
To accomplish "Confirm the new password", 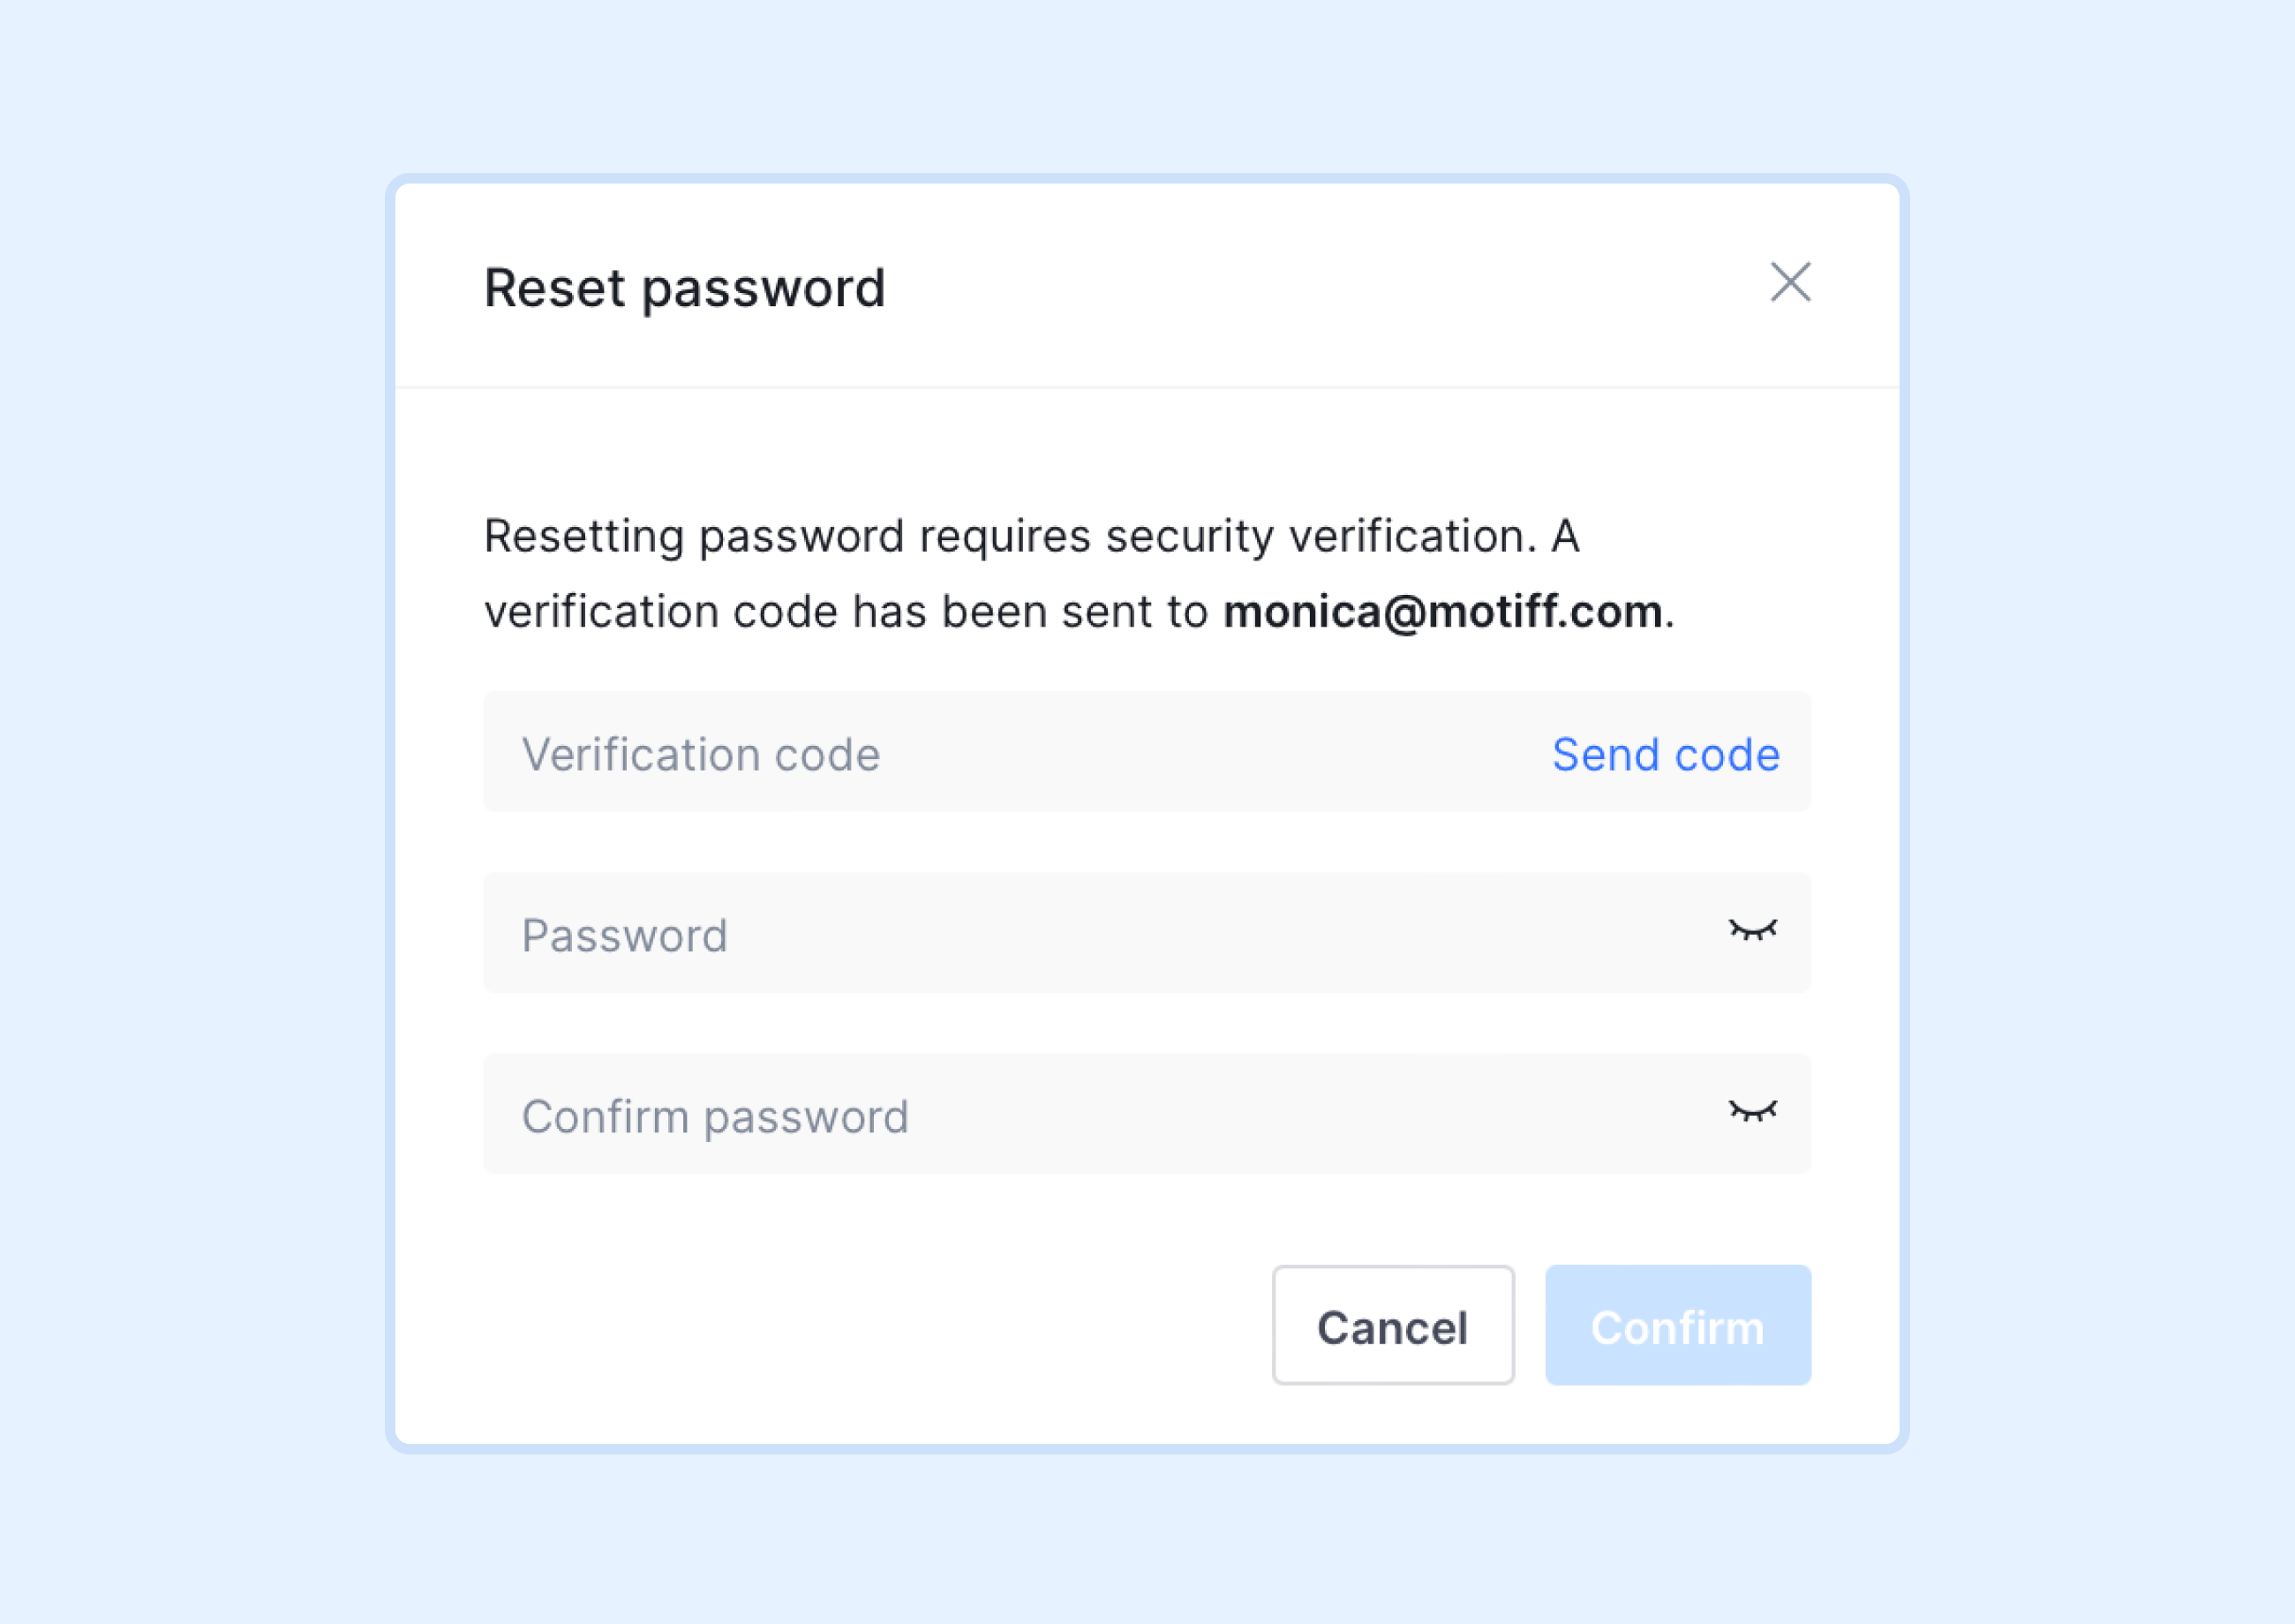I will [1678, 1325].
